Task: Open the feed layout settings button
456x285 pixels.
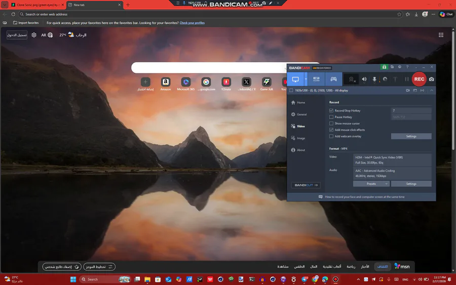Action: pyautogui.click(x=99, y=267)
